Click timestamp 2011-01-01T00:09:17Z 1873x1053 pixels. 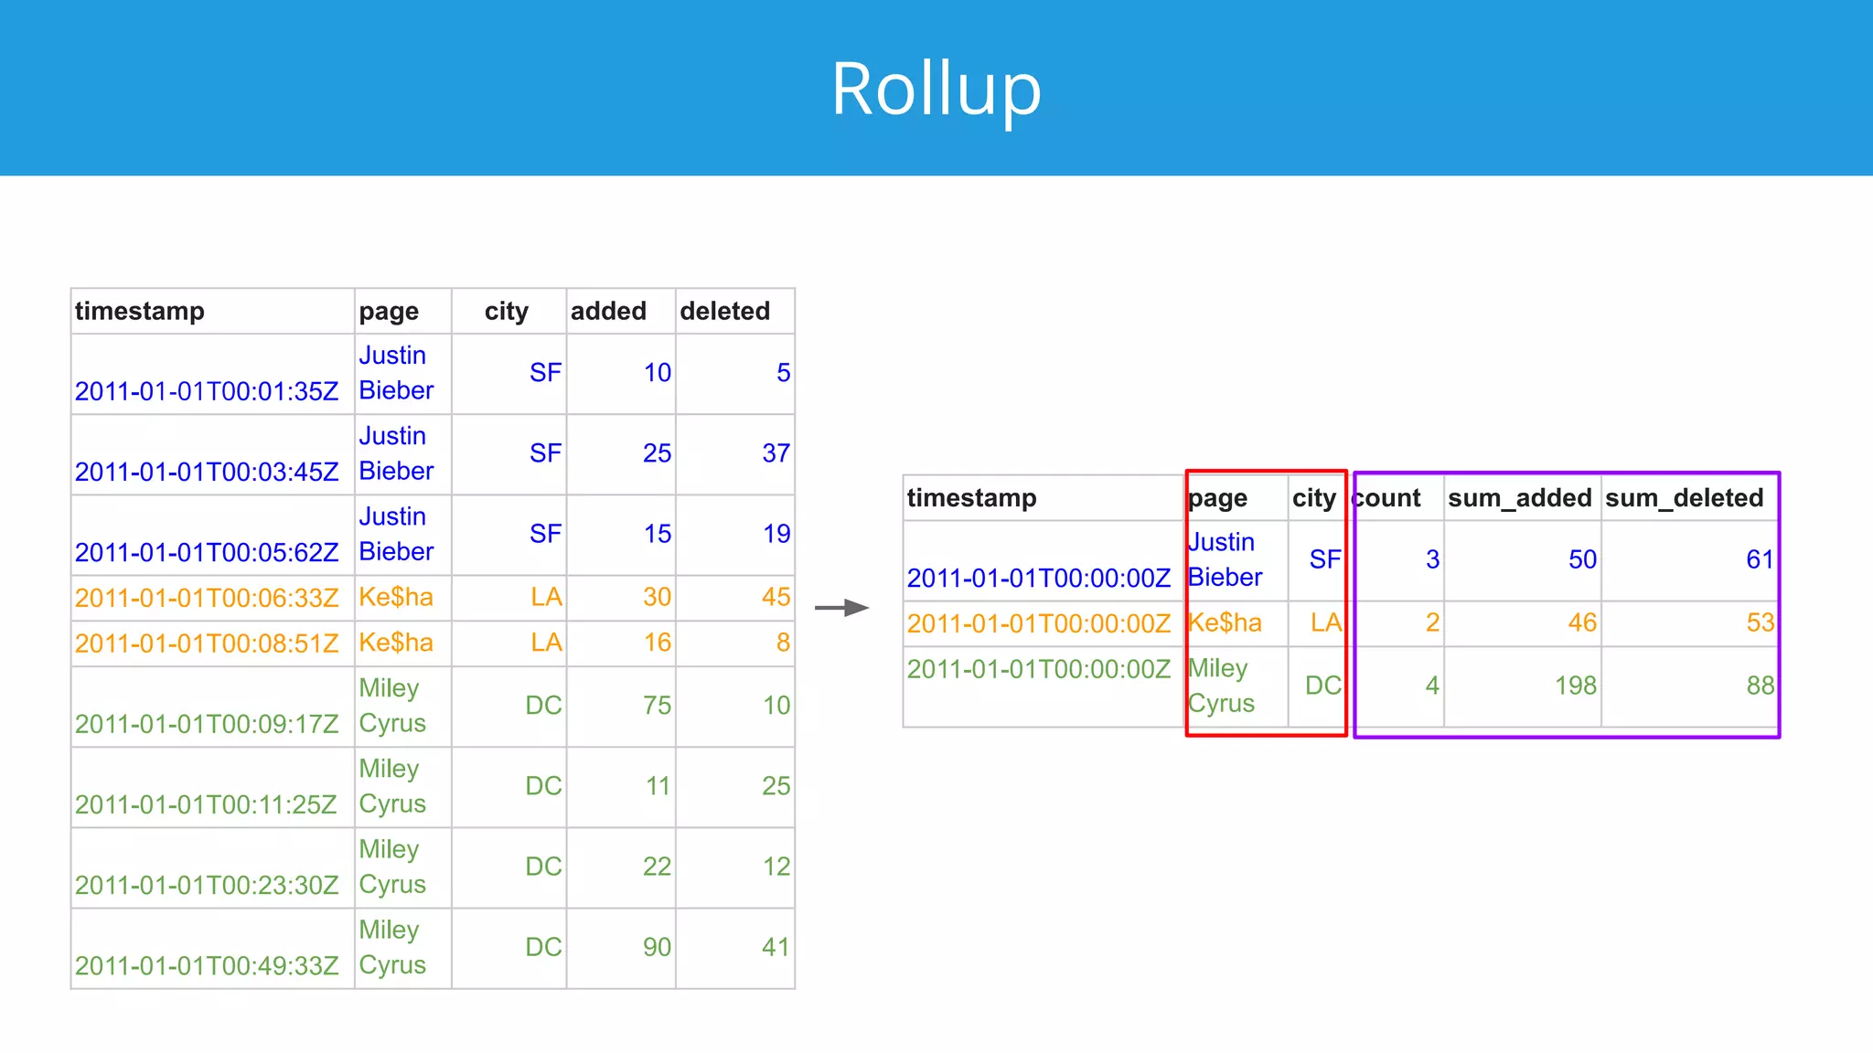[207, 724]
